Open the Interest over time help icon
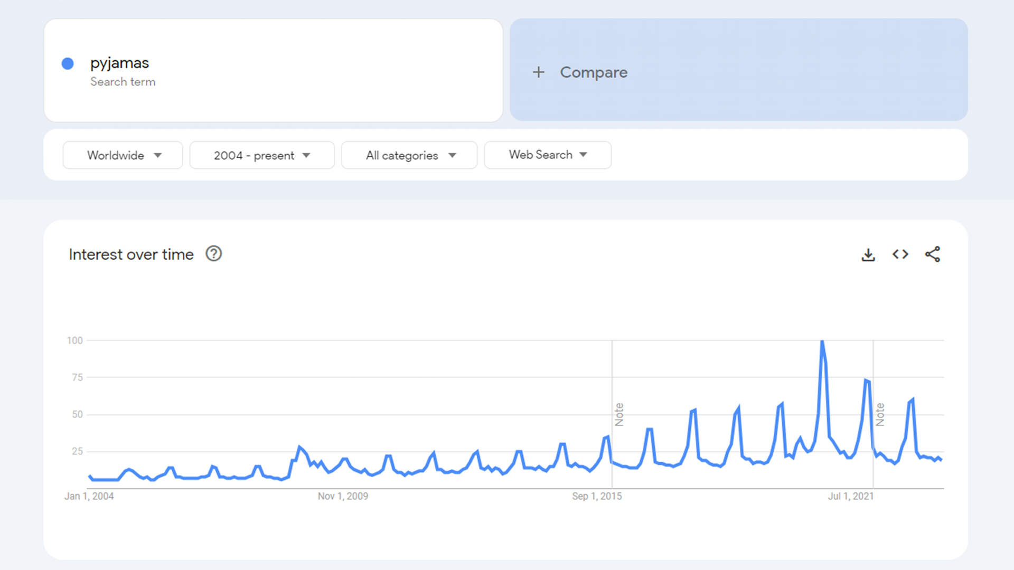The image size is (1014, 570). [x=214, y=254]
